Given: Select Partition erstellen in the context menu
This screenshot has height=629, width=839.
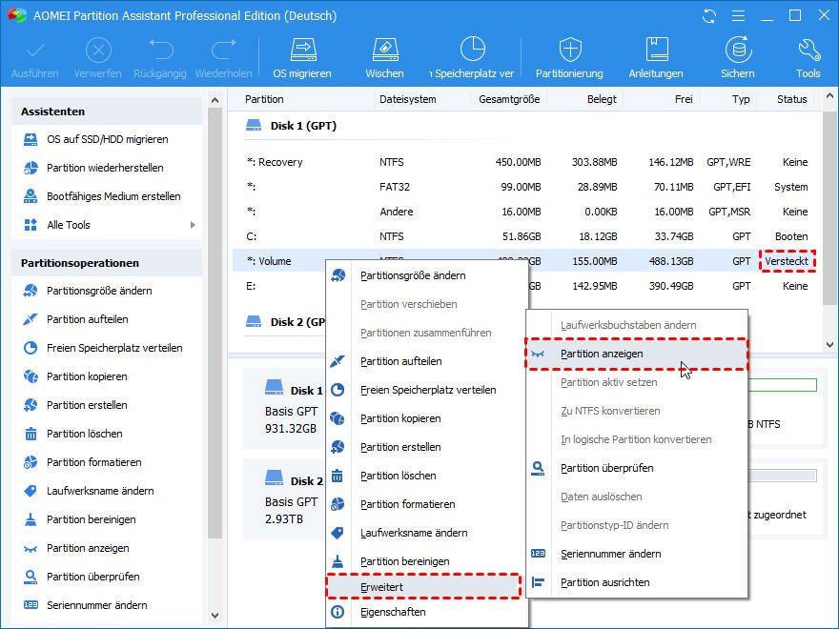Looking at the screenshot, I should [426, 447].
